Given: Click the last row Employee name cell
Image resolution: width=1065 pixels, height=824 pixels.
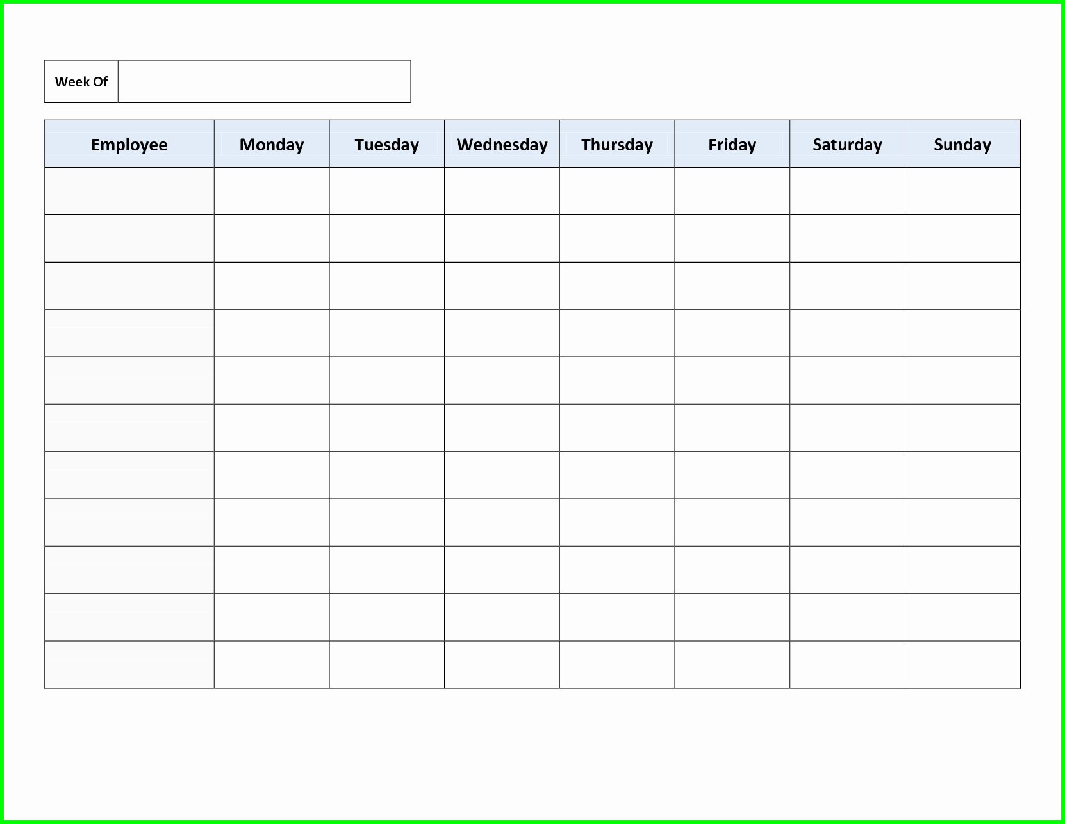Looking at the screenshot, I should coord(129,665).
